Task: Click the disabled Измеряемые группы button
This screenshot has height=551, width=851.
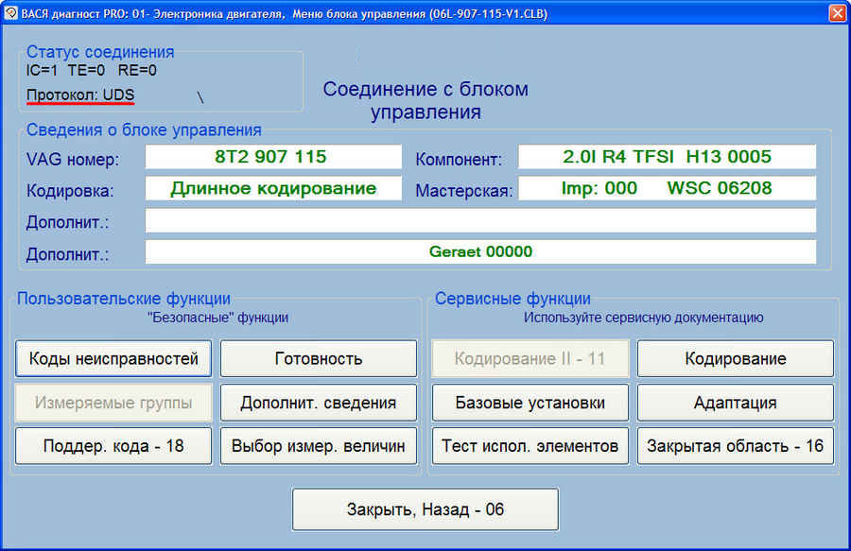Action: pyautogui.click(x=113, y=403)
